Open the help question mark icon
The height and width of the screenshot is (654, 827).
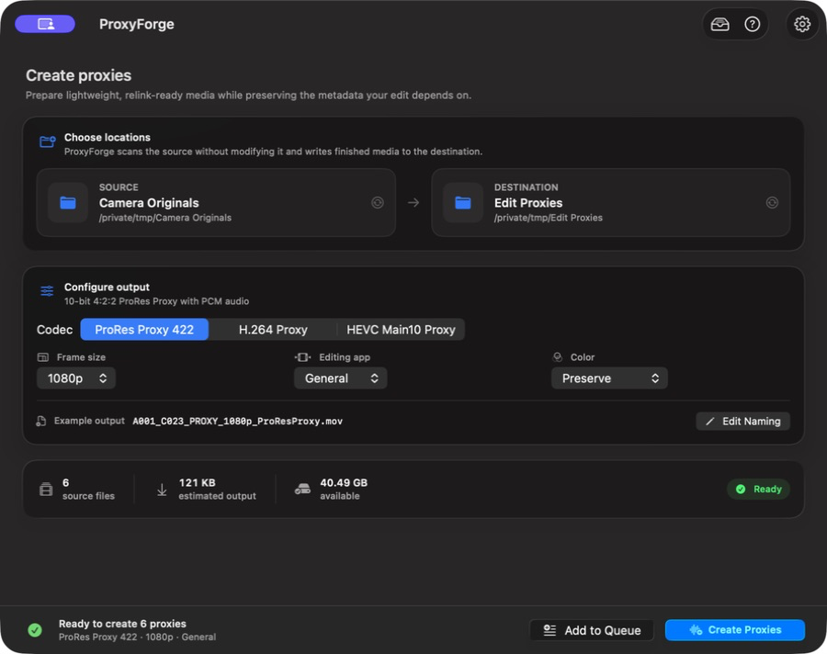click(x=752, y=24)
